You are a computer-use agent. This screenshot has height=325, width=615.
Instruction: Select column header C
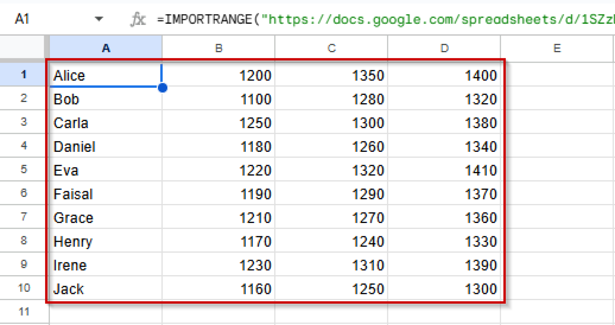[330, 47]
